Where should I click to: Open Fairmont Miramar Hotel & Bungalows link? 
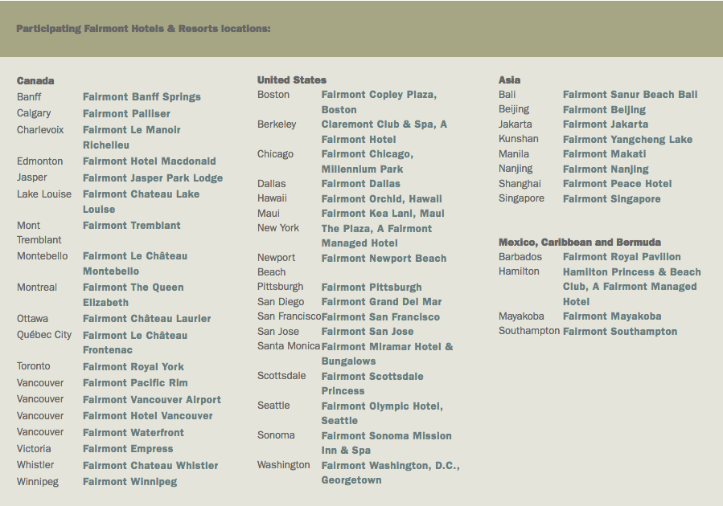(387, 354)
